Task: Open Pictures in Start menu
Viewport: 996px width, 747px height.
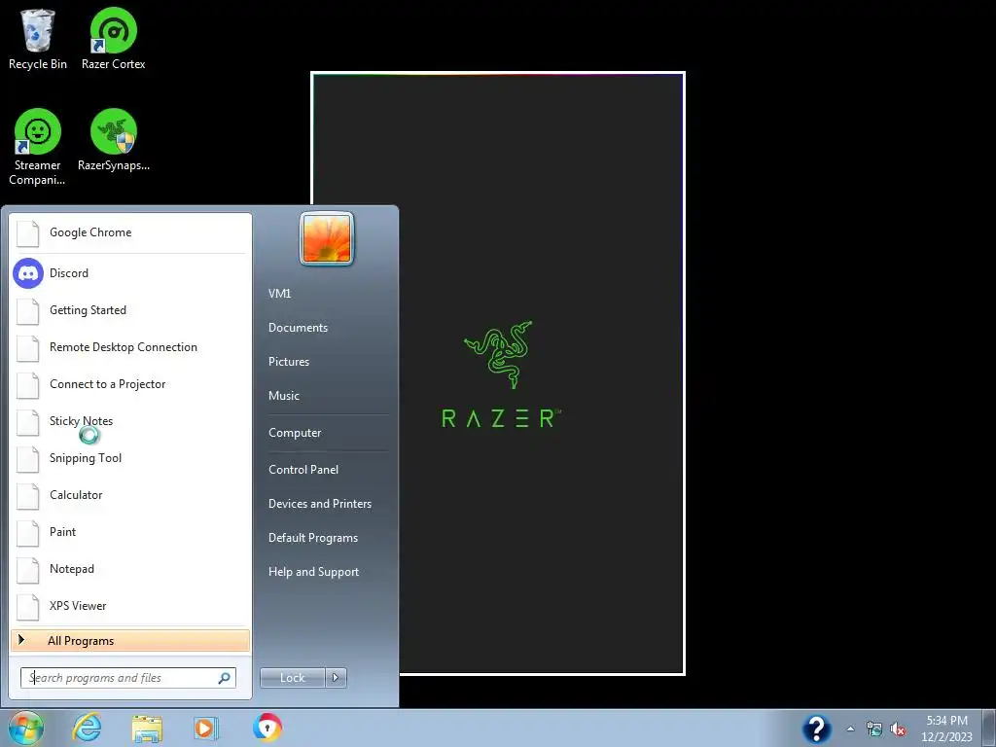Action: [x=288, y=362]
